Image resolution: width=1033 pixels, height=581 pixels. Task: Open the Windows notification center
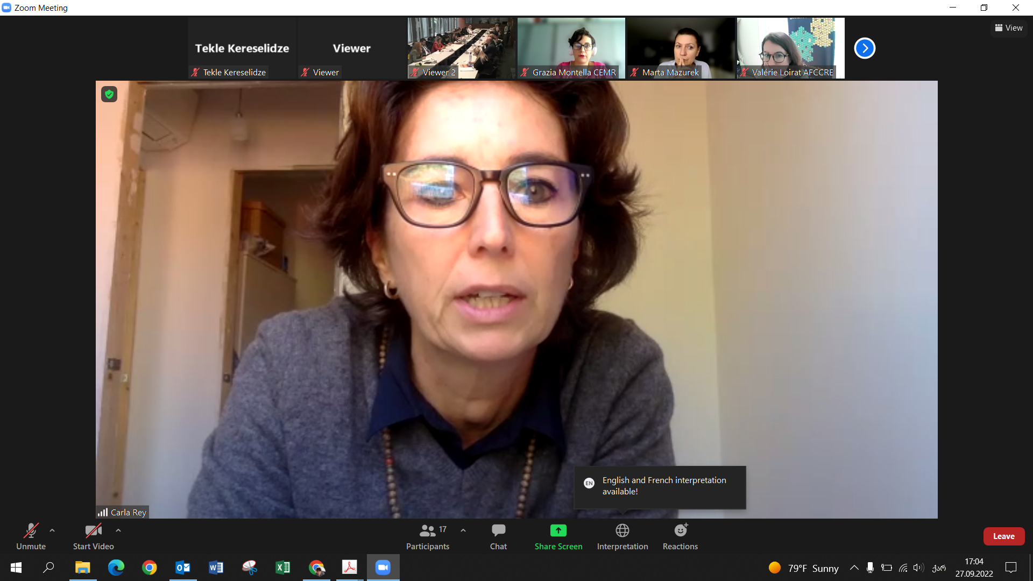(1011, 568)
